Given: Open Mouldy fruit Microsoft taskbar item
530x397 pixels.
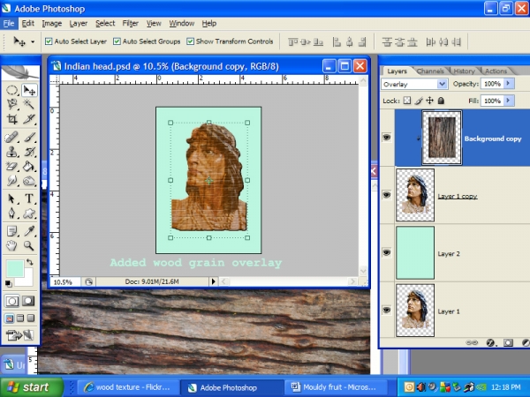Looking at the screenshot, I should coord(334,387).
